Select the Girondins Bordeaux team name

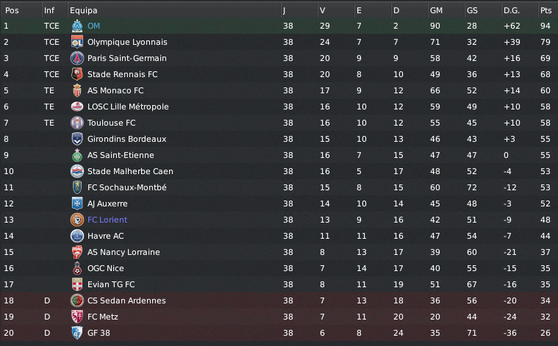pos(126,139)
